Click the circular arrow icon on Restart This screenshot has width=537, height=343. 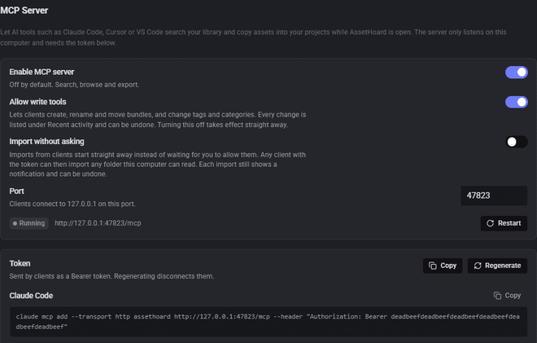(x=490, y=223)
